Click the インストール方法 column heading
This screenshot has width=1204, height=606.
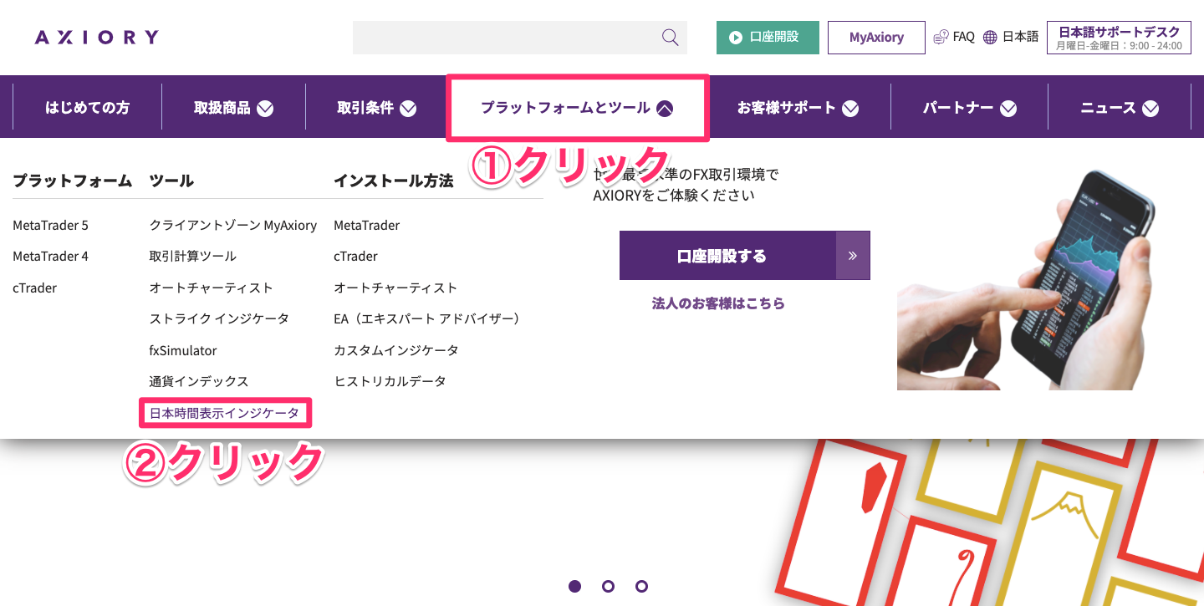(x=394, y=180)
